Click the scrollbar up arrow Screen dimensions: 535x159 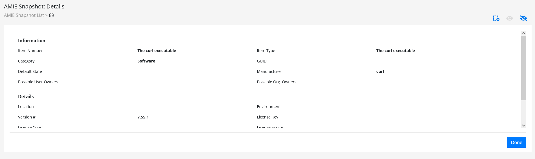coord(523,33)
